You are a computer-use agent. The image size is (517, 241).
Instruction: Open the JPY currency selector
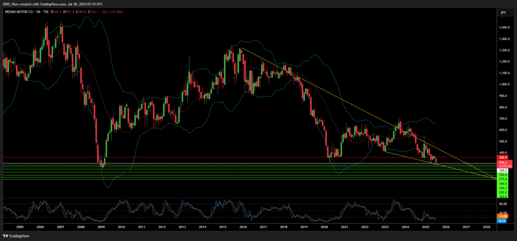(502, 12)
